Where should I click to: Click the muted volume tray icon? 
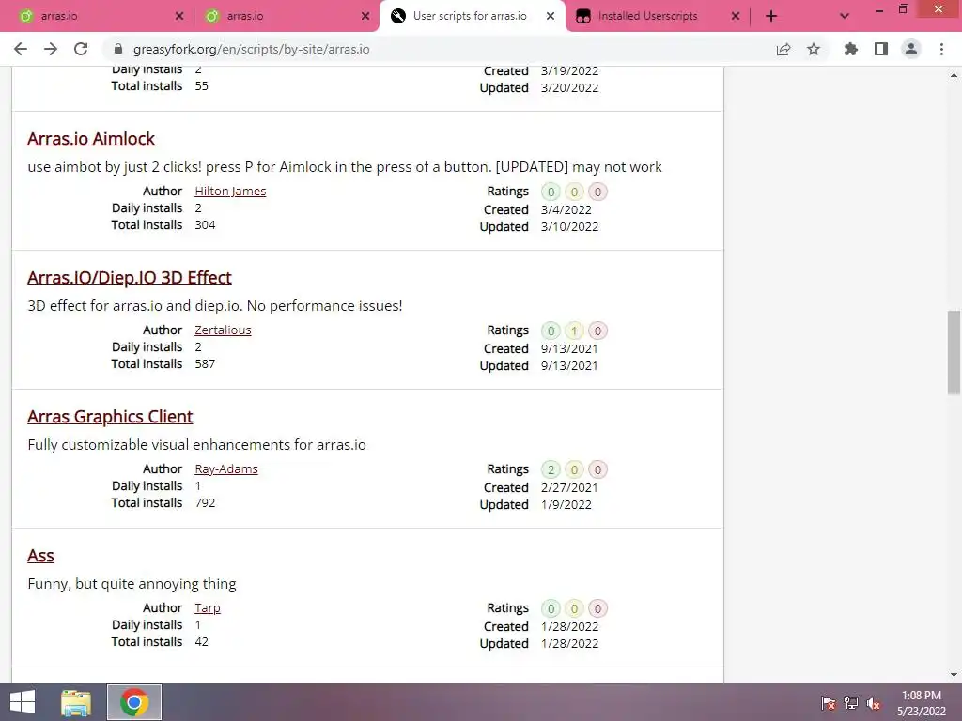(873, 703)
